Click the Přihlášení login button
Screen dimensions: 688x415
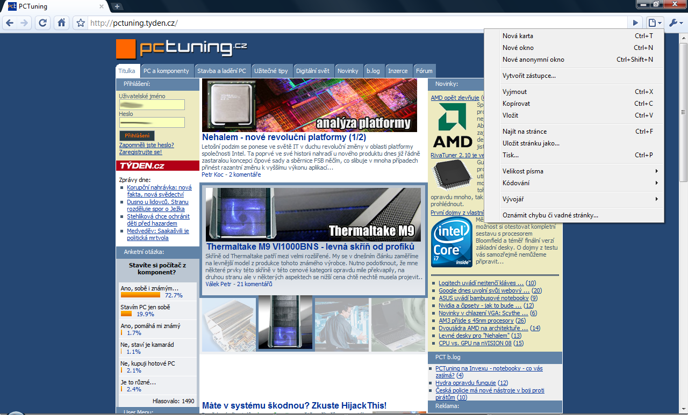pos(137,136)
